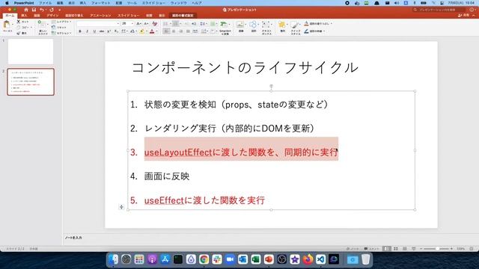
Task: Click the Save icon in the title bar
Action: [x=34, y=10]
